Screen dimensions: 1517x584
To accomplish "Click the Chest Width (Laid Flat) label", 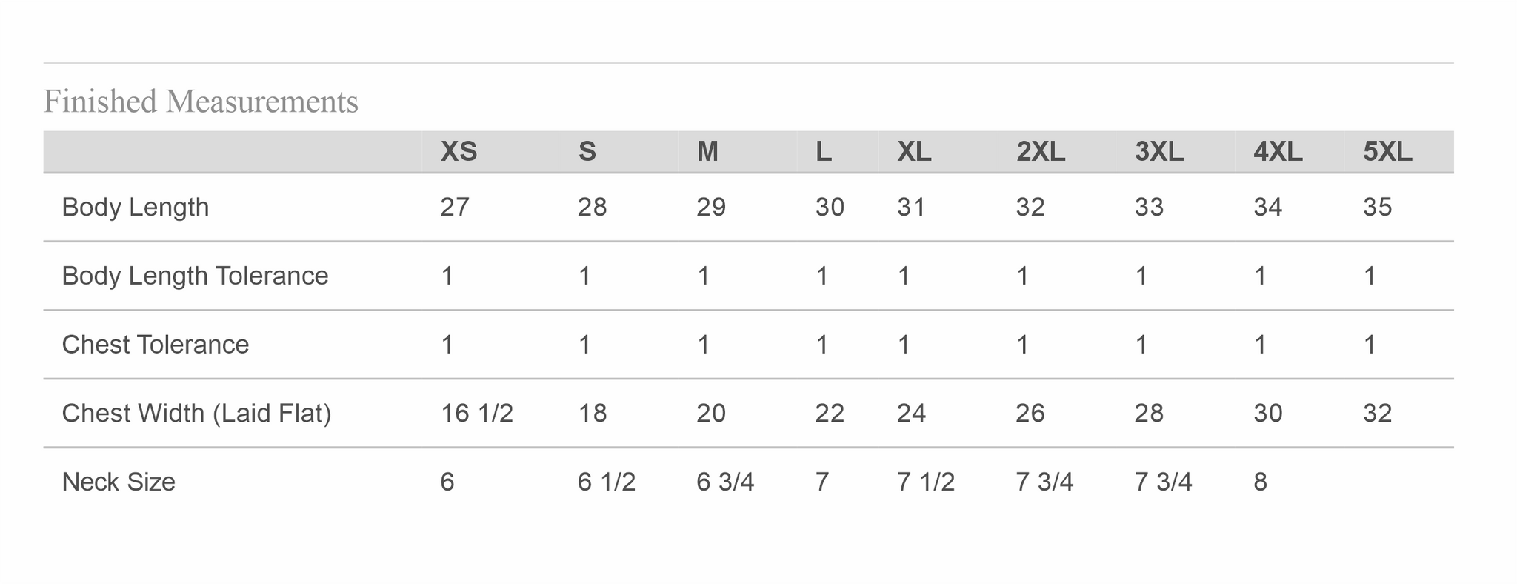I will pos(196,413).
